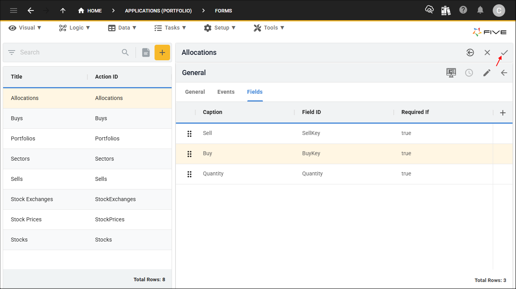Image resolution: width=516 pixels, height=289 pixels.
Task: Click the cloud deploy icon
Action: pyautogui.click(x=429, y=10)
